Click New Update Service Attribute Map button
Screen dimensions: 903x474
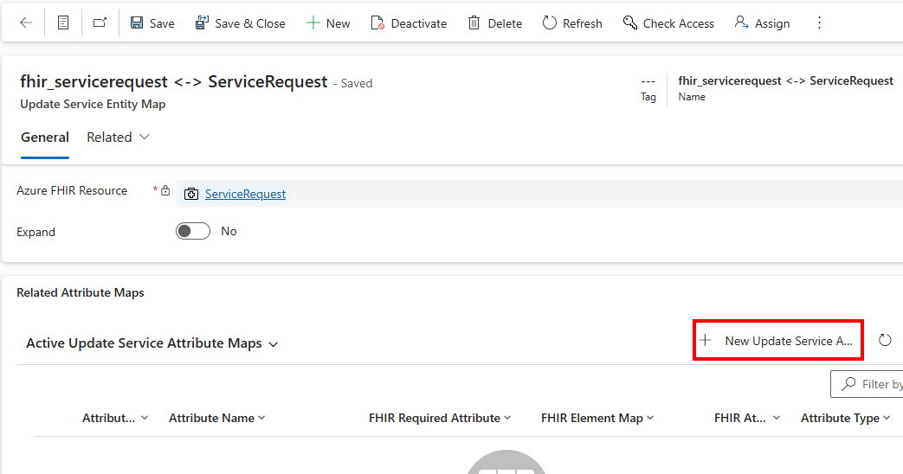pos(777,341)
